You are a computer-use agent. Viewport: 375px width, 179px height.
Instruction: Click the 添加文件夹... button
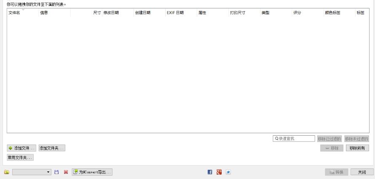tap(52, 148)
